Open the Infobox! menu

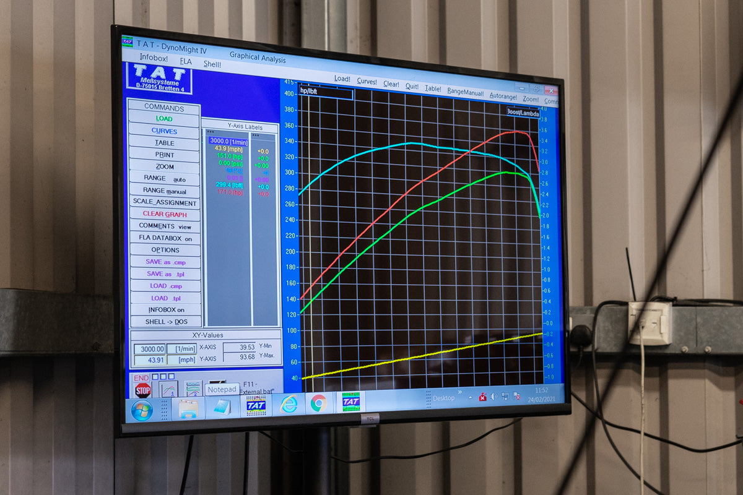(154, 58)
